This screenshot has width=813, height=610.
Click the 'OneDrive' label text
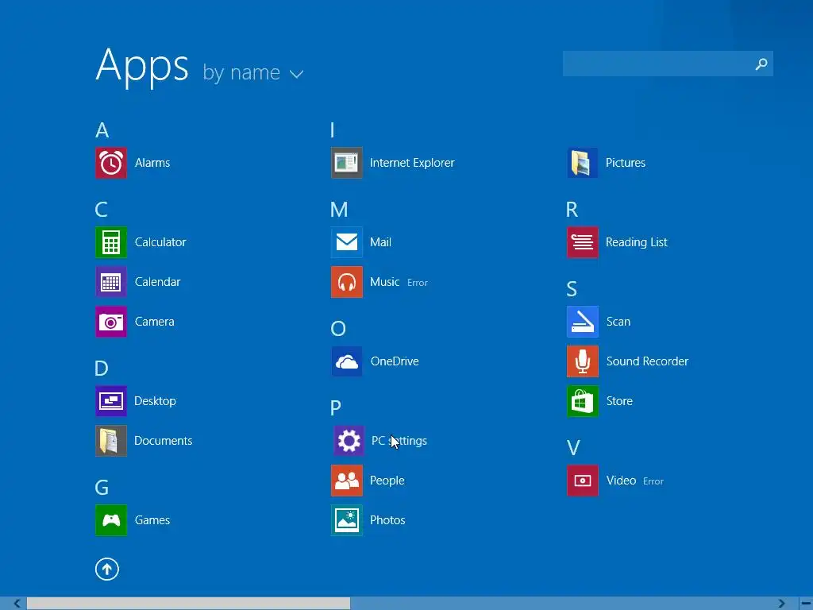tap(395, 361)
